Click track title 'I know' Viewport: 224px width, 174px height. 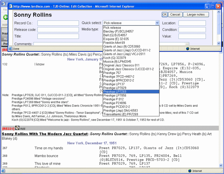click(40, 64)
